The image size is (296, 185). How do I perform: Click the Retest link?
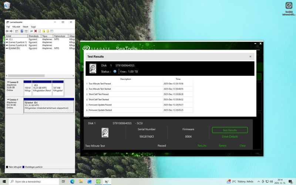(x=223, y=145)
